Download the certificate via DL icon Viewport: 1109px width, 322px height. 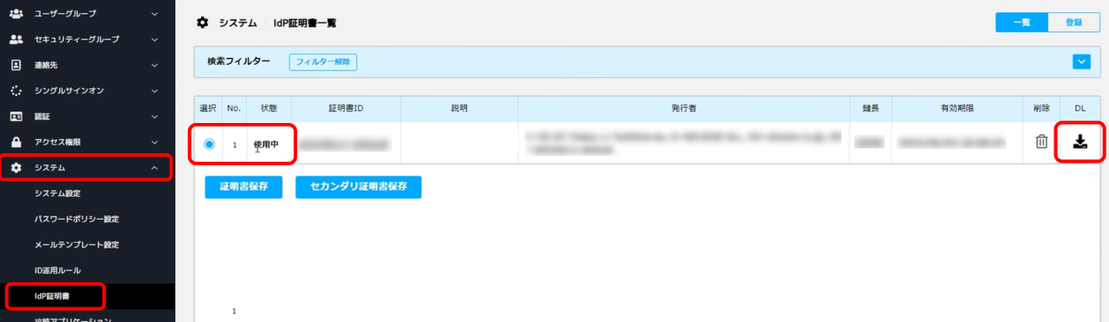[1080, 143]
